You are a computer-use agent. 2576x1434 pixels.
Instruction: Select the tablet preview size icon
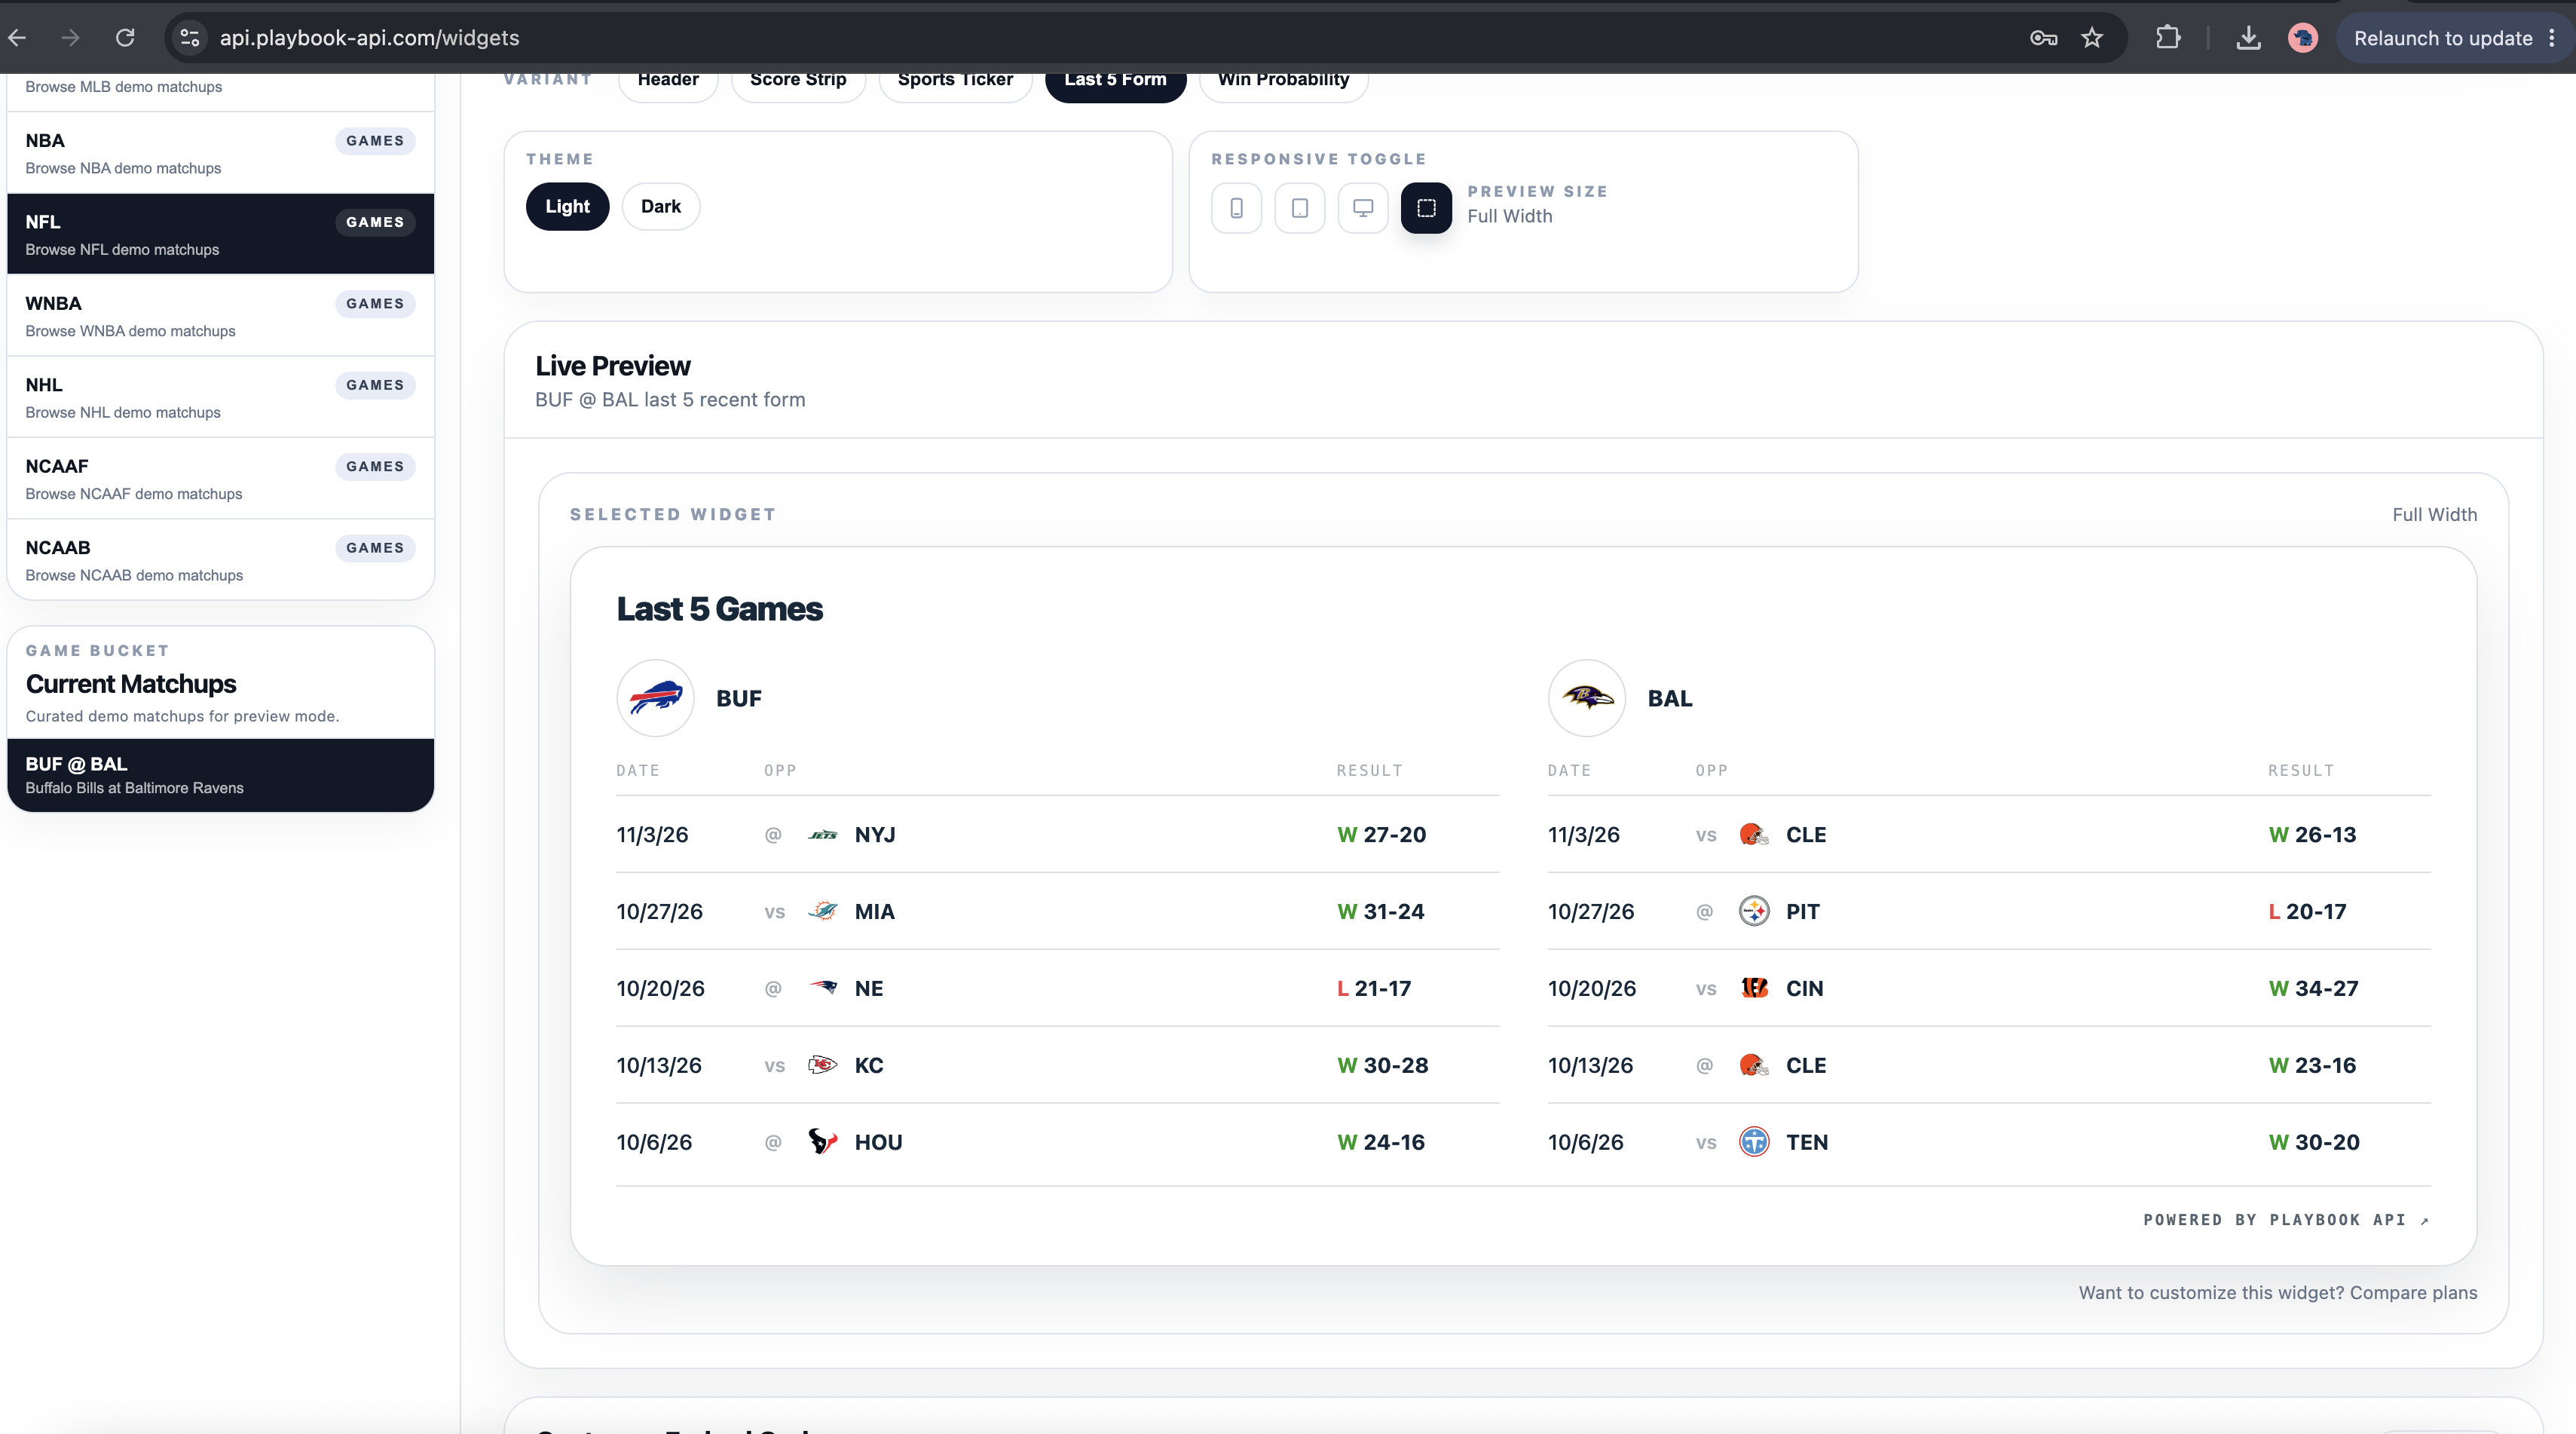point(1300,208)
